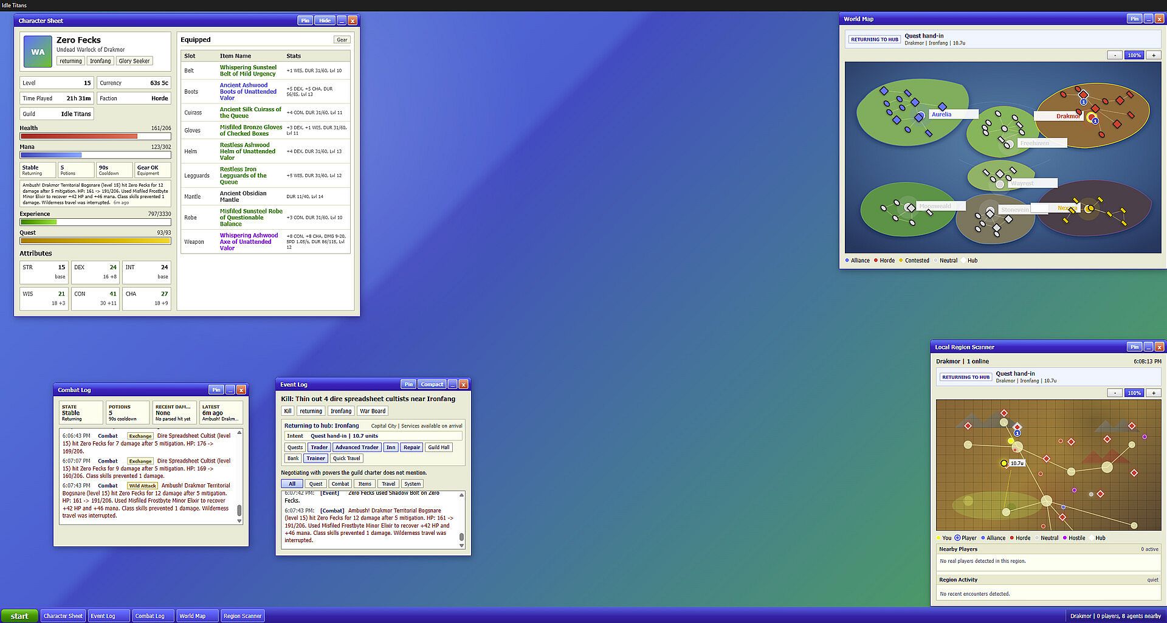This screenshot has height=623, width=1167.
Task: Filter Event Log by Travel
Action: (x=388, y=484)
